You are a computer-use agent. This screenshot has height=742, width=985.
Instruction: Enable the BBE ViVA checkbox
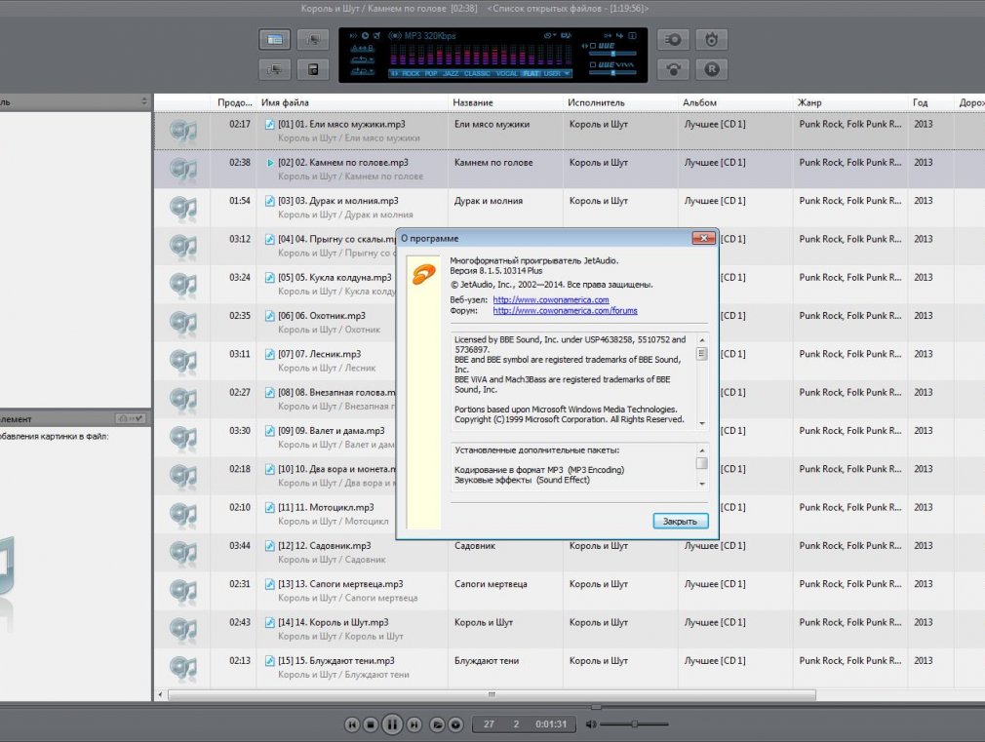pos(592,64)
